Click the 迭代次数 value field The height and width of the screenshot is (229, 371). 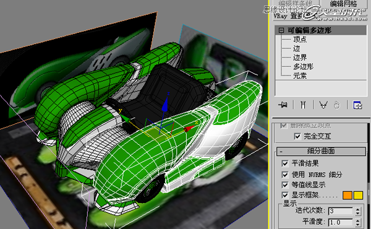[340, 211]
